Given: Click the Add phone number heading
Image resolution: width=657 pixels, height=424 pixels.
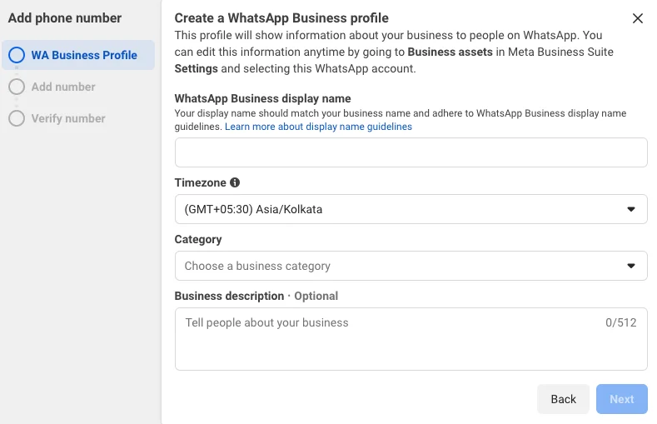Looking at the screenshot, I should [x=65, y=17].
